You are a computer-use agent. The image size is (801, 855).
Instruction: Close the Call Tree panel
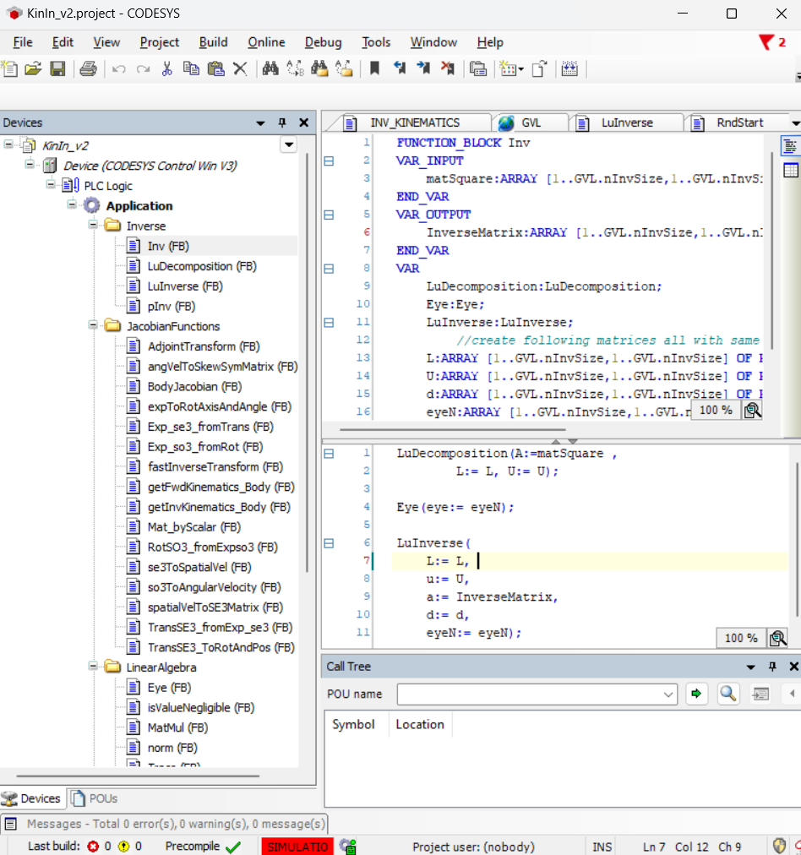pos(794,667)
